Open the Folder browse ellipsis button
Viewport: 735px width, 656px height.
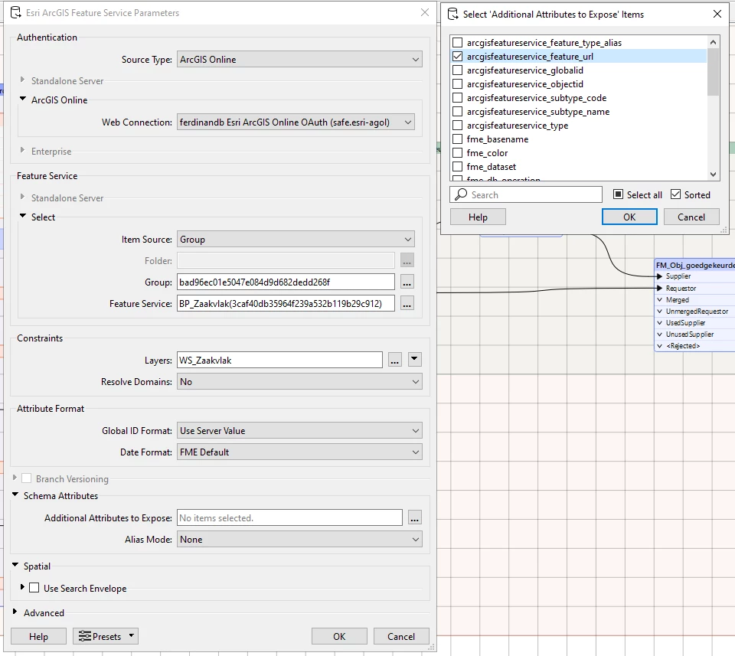407,260
